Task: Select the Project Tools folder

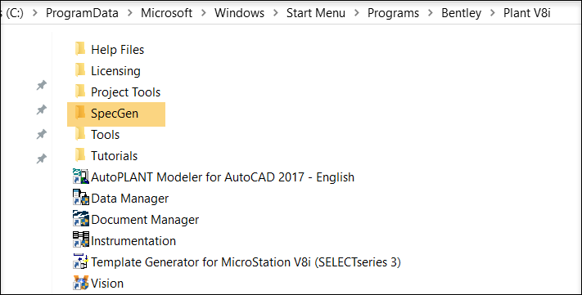Action: [118, 92]
